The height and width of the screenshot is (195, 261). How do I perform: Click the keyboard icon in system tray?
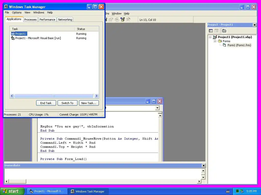click(228, 191)
